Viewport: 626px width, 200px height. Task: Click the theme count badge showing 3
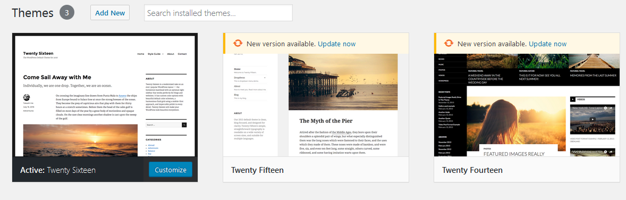click(x=67, y=13)
